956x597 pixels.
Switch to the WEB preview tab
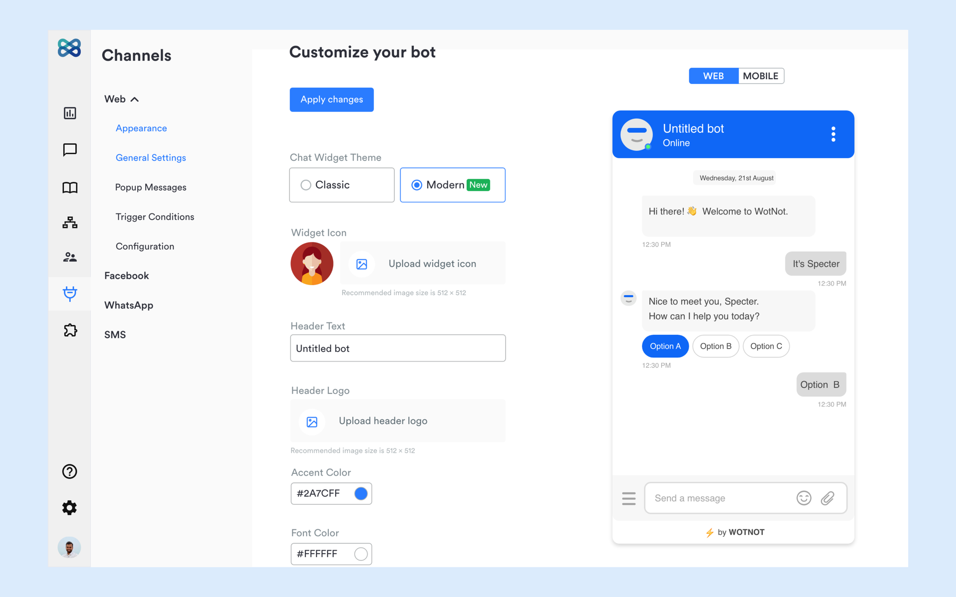click(713, 75)
